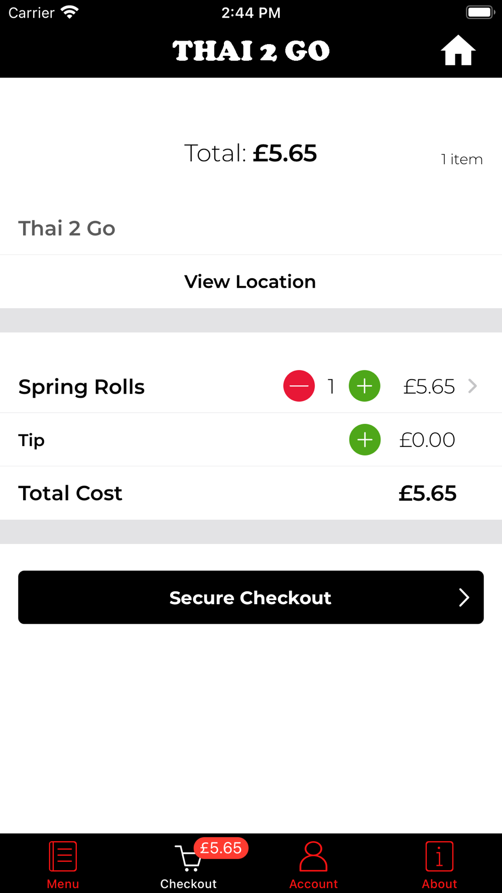
Task: Expand Spring Rolls item details chevron
Action: [x=472, y=386]
